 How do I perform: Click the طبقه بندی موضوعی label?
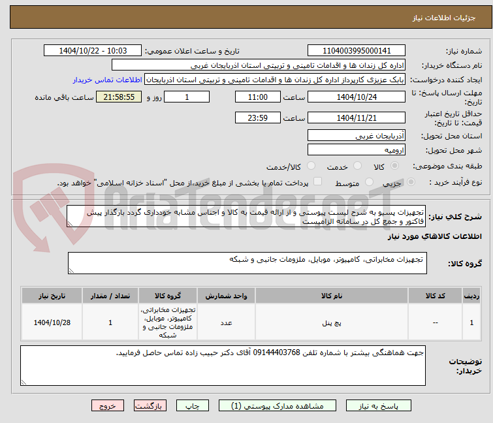pos(447,166)
